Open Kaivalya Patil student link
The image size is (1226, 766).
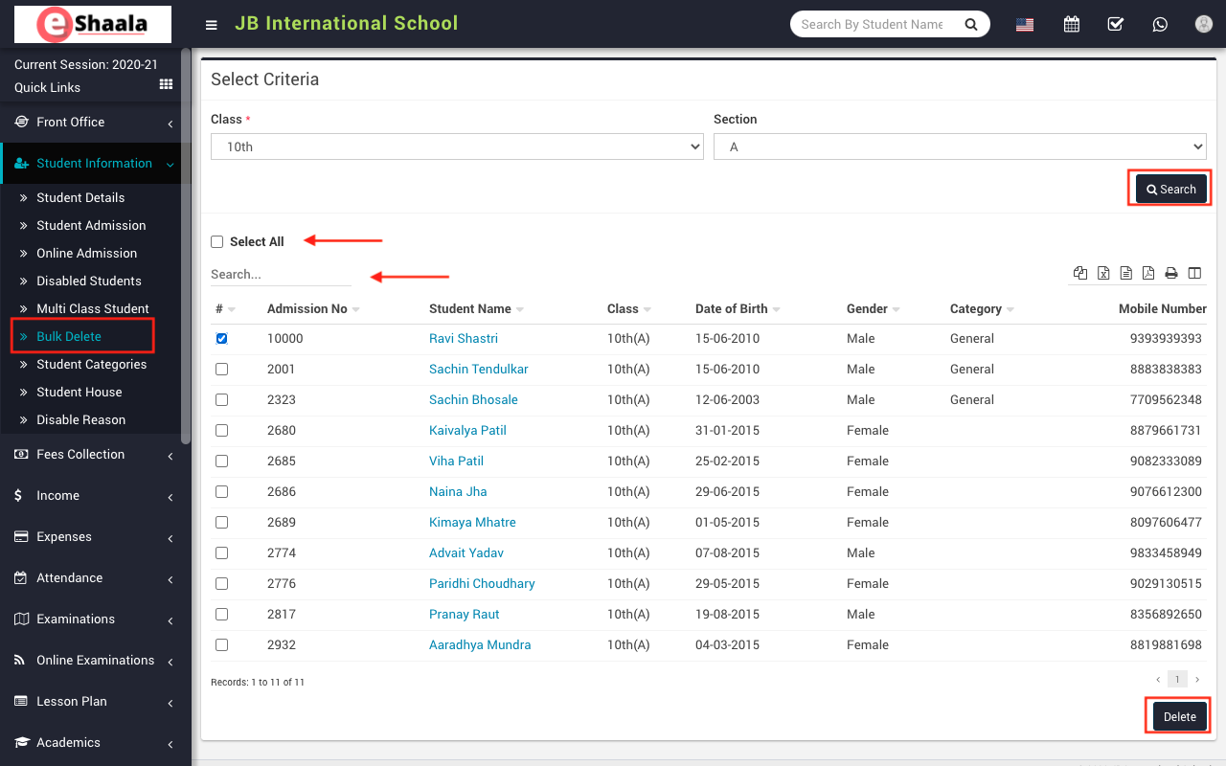point(467,431)
